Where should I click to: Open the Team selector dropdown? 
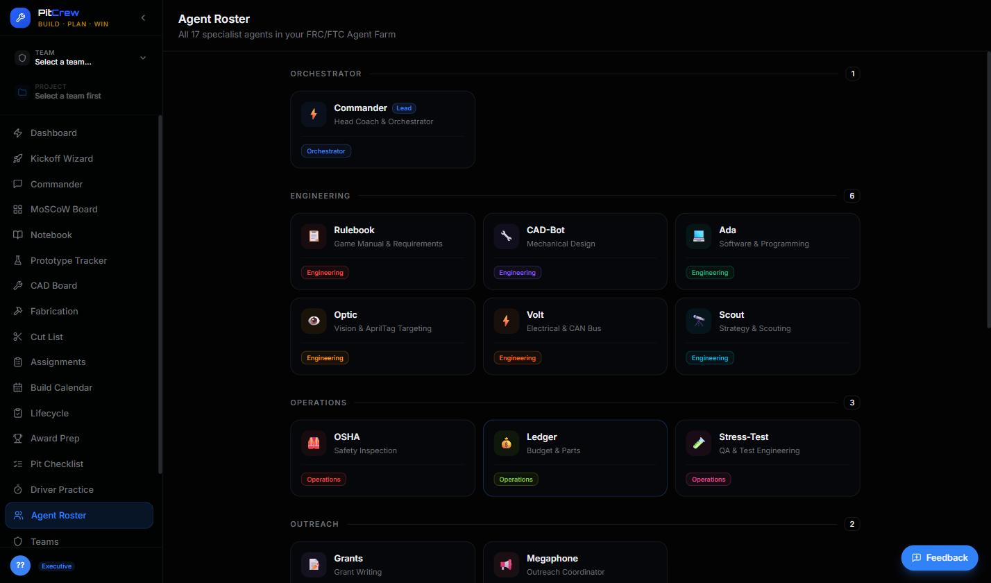click(81, 58)
